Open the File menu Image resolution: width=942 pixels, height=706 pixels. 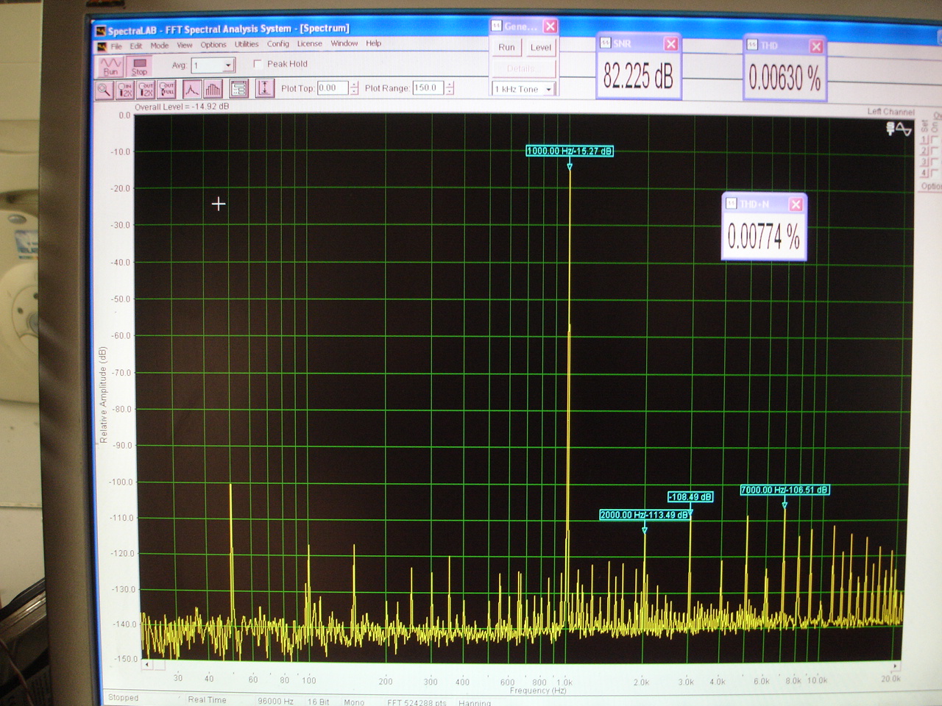pos(116,46)
